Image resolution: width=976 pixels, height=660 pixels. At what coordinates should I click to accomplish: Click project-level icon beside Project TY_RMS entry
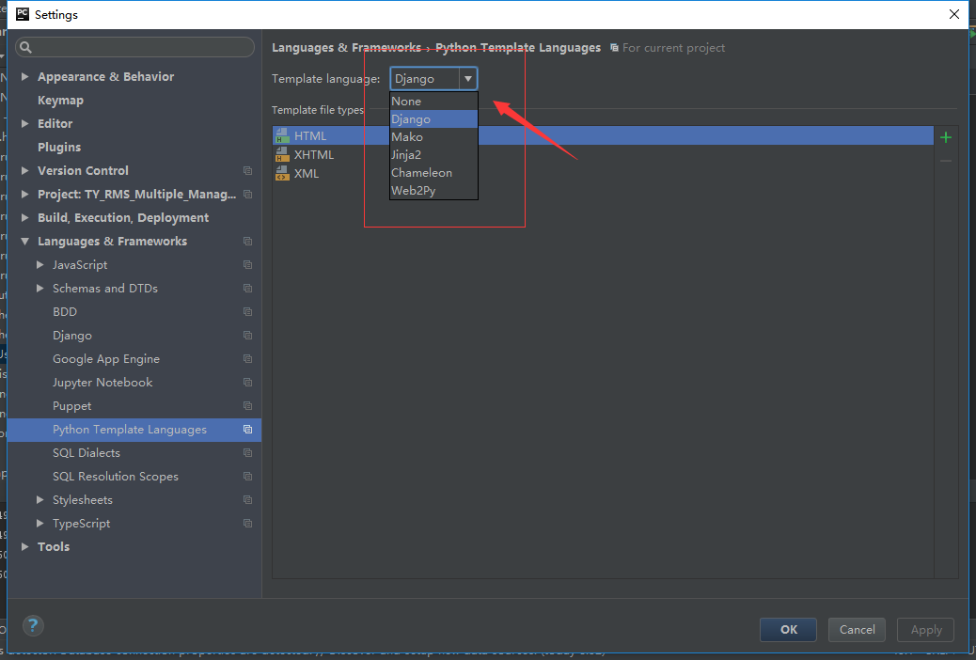pyautogui.click(x=247, y=195)
